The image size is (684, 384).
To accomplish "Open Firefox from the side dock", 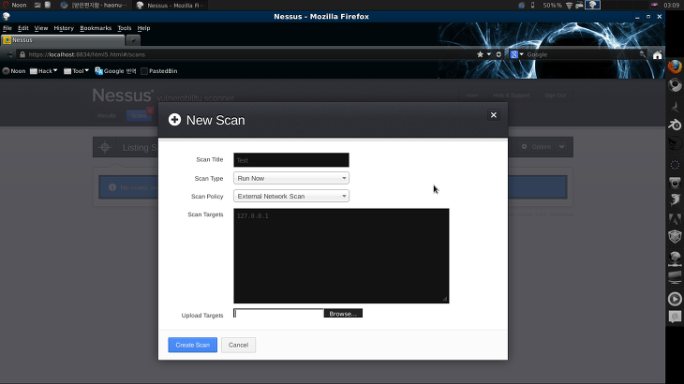I will (x=675, y=66).
